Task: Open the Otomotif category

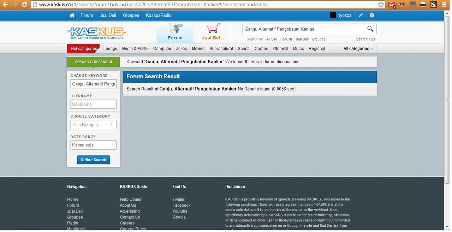Action: point(281,49)
